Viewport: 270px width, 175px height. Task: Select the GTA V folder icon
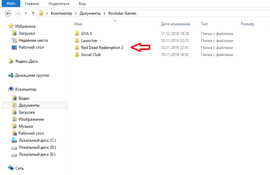click(77, 33)
